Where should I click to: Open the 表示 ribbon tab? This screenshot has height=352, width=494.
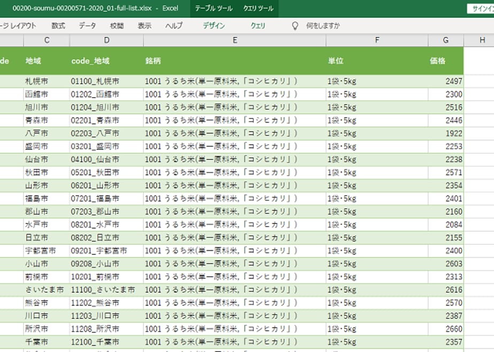144,26
